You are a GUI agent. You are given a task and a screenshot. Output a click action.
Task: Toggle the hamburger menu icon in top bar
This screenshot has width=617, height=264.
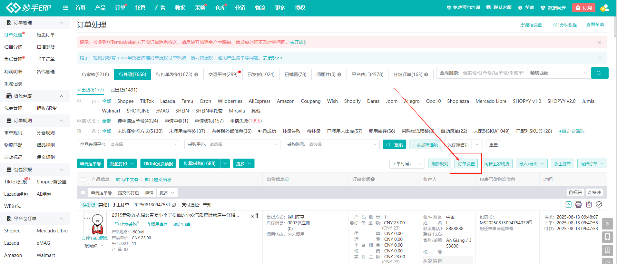pos(65,8)
